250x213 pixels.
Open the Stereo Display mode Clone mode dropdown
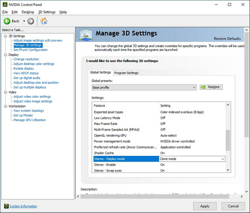[x=192, y=159]
